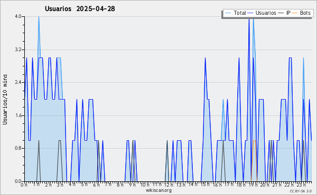Click the '0 h' x-axis label

[x=24, y=184]
